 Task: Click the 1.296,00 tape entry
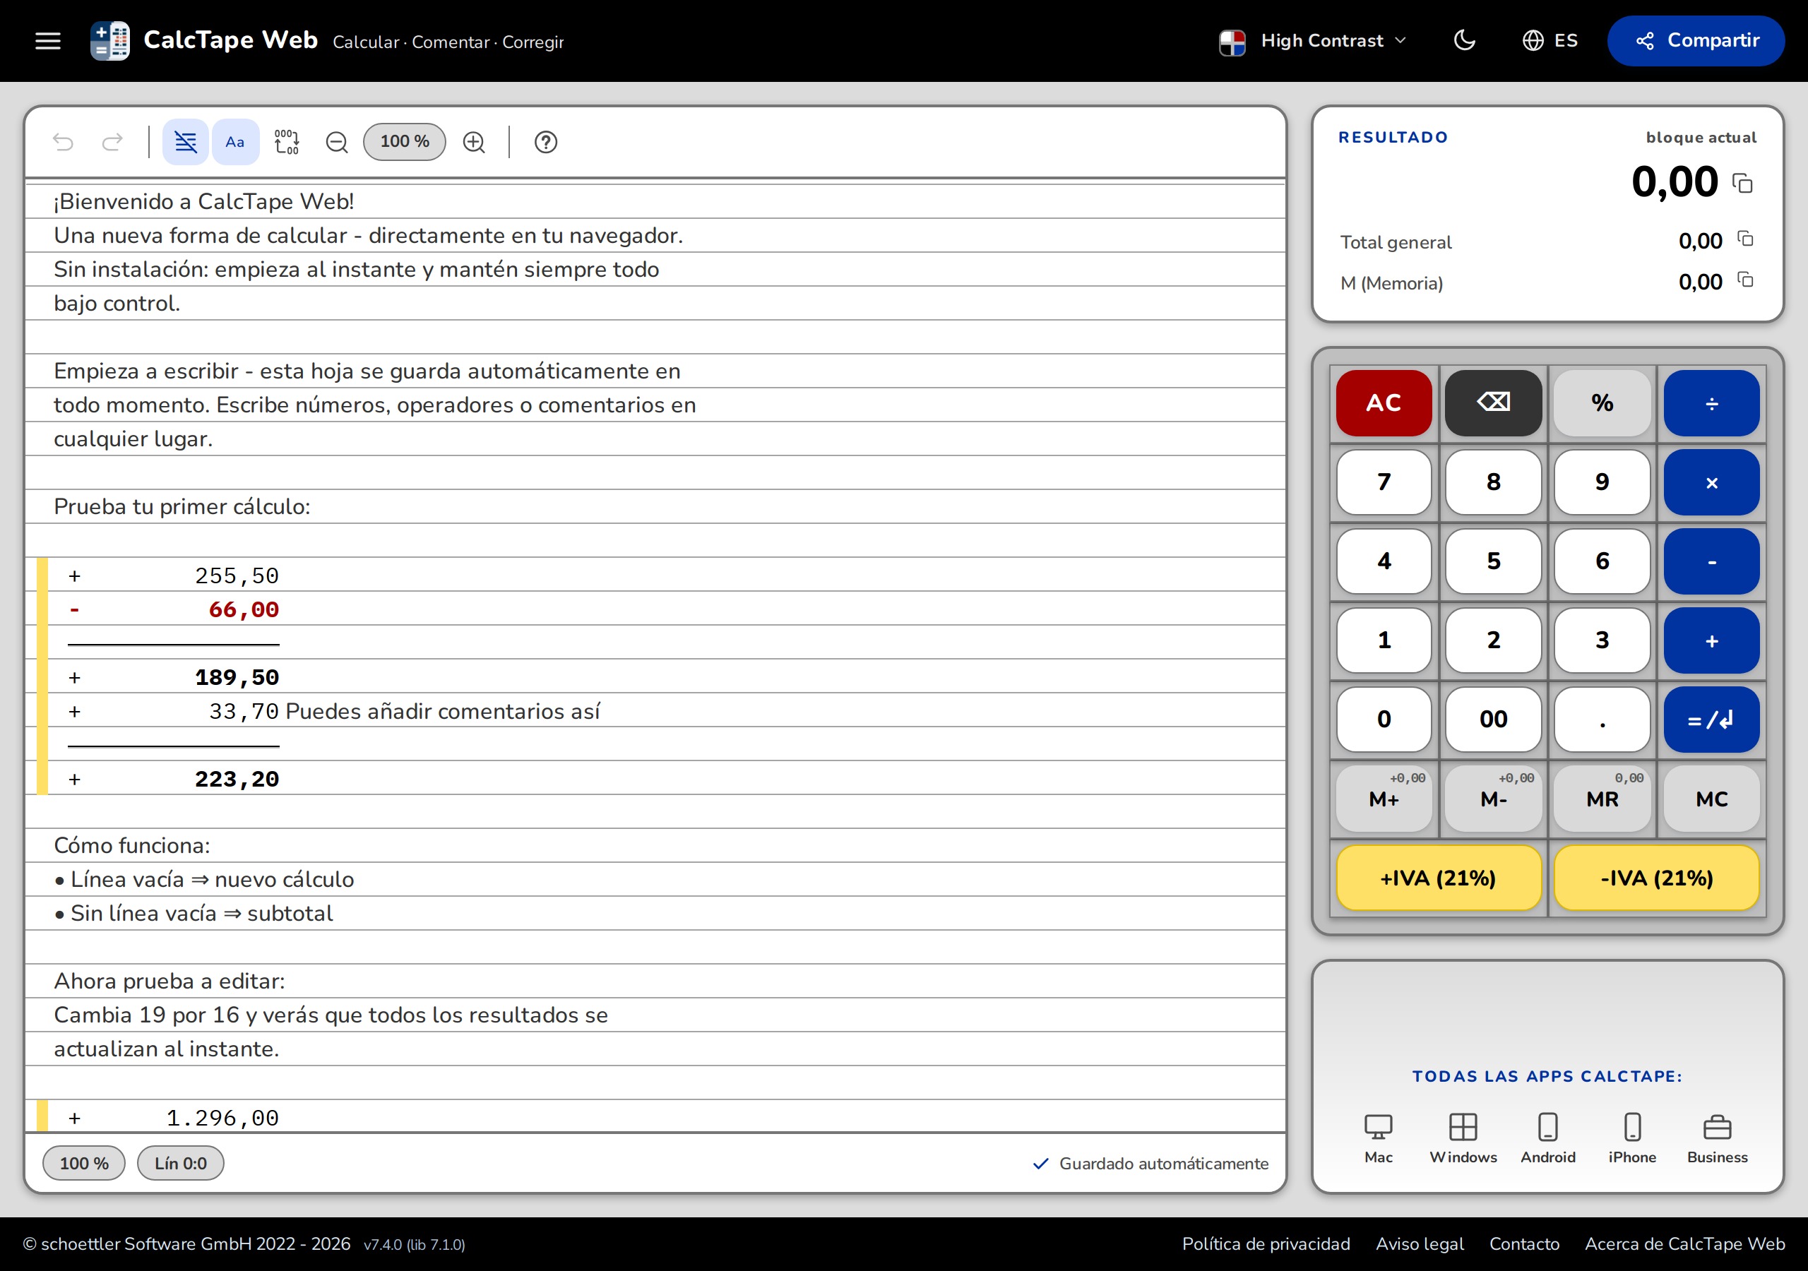(223, 1118)
